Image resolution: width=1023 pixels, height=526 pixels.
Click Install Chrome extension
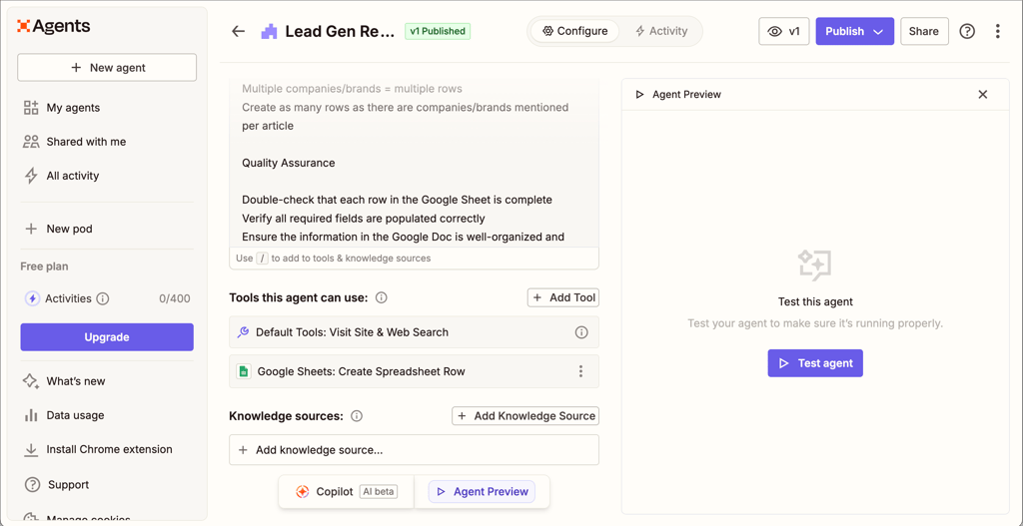pos(107,449)
